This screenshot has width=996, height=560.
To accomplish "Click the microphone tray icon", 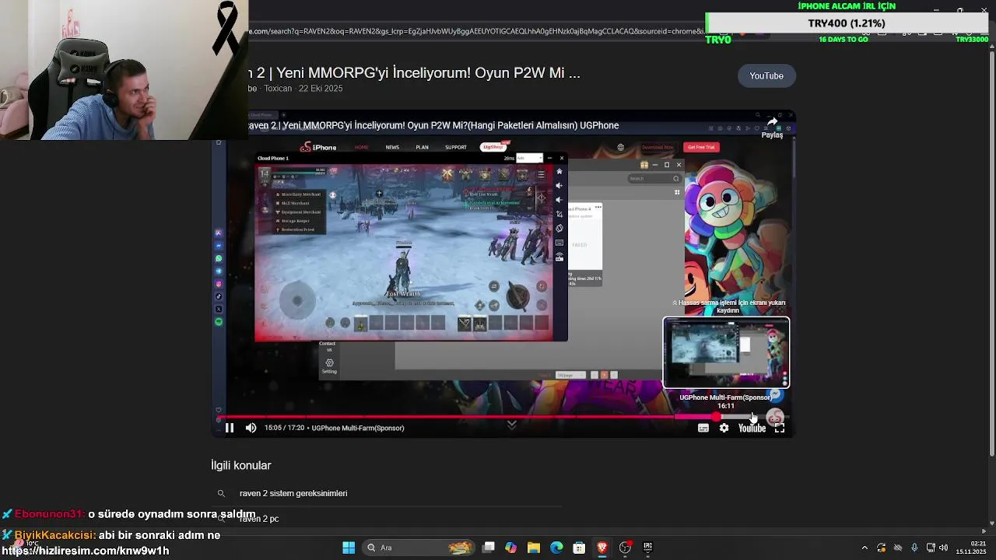I will [914, 548].
